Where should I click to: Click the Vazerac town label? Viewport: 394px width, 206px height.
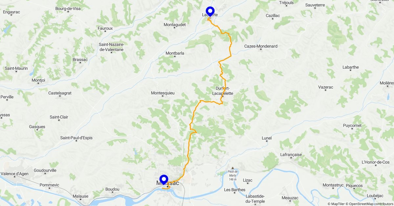(x=326, y=87)
